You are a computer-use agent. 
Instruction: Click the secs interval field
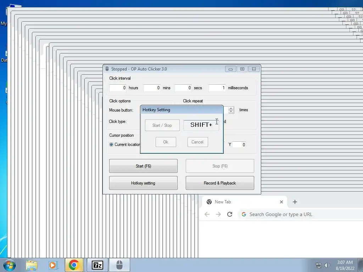[x=183, y=88]
